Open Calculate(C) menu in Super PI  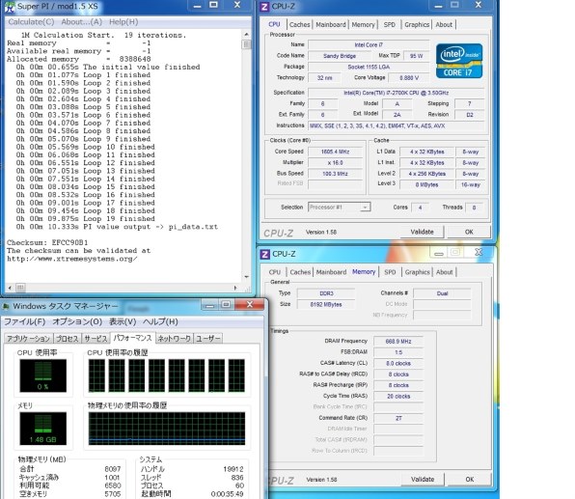click(x=31, y=22)
